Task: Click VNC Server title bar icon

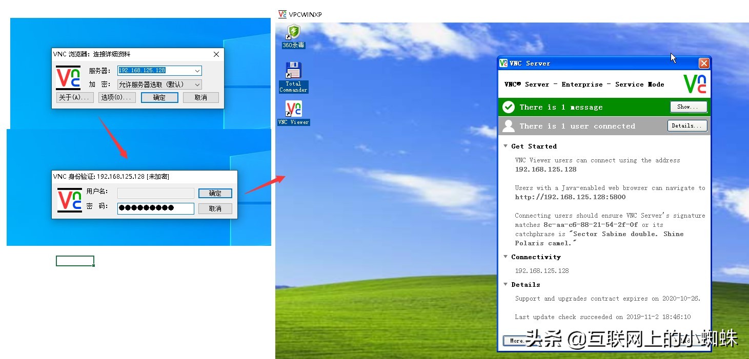Action: point(504,63)
